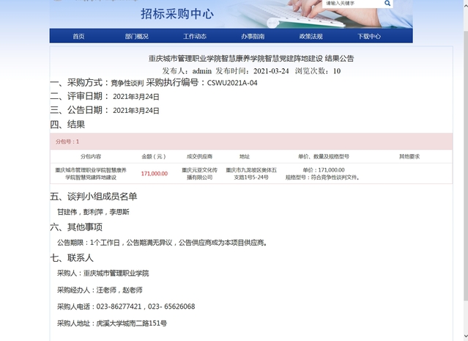Click the 公告日期 value 2021年3月24日
This screenshot has width=468, height=341.
point(136,111)
